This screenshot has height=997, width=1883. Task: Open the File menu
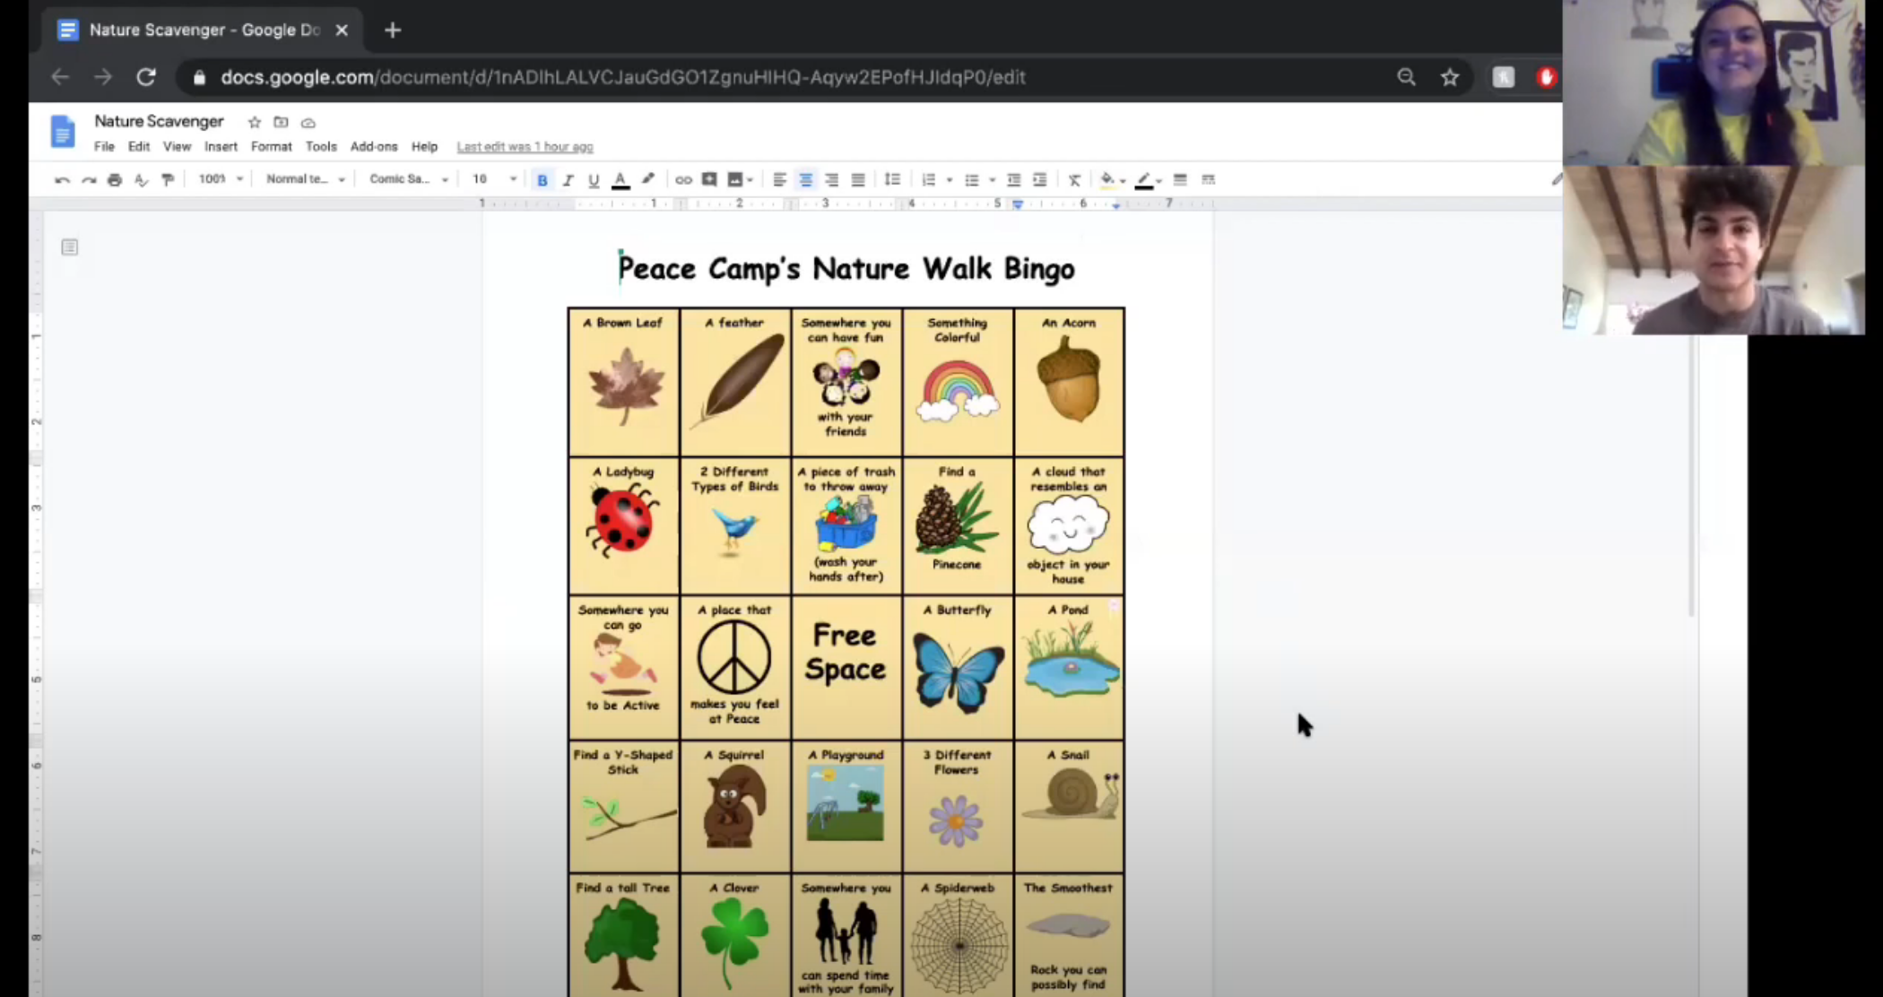[x=104, y=147]
